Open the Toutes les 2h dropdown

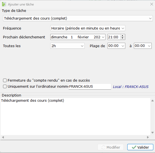(67, 46)
